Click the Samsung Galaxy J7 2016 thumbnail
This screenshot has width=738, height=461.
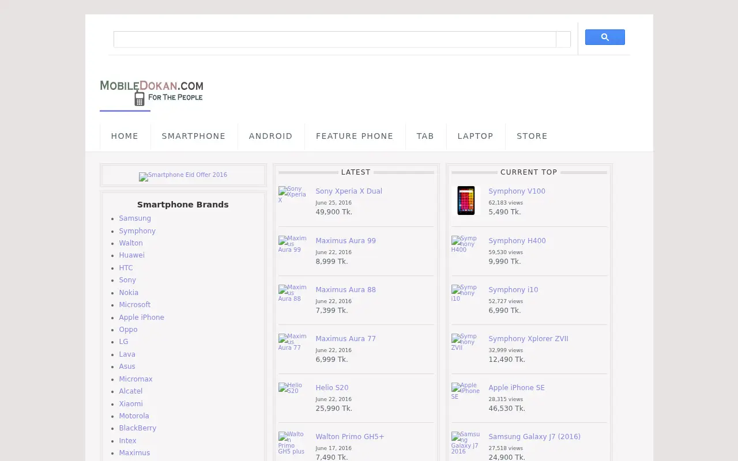pos(466,443)
